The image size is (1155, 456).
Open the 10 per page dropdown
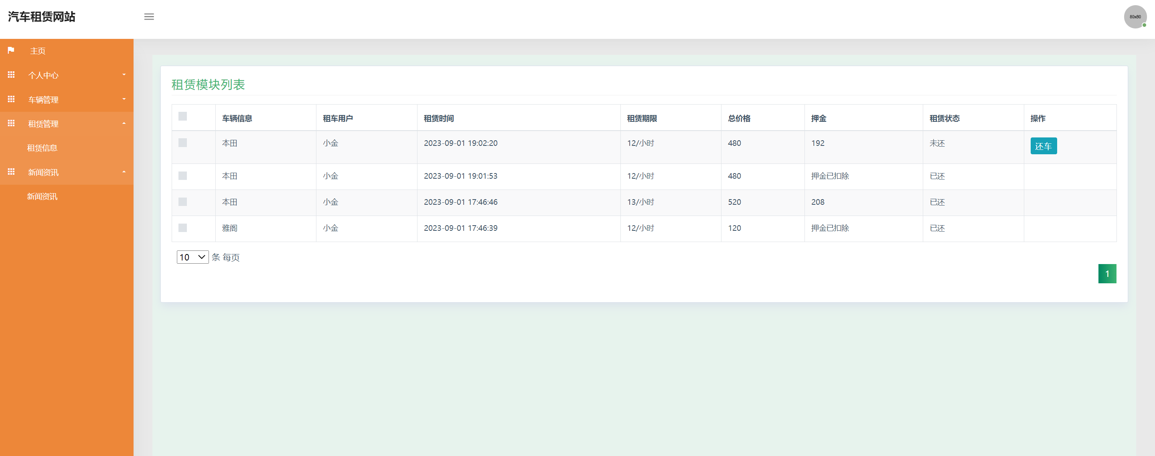(192, 257)
